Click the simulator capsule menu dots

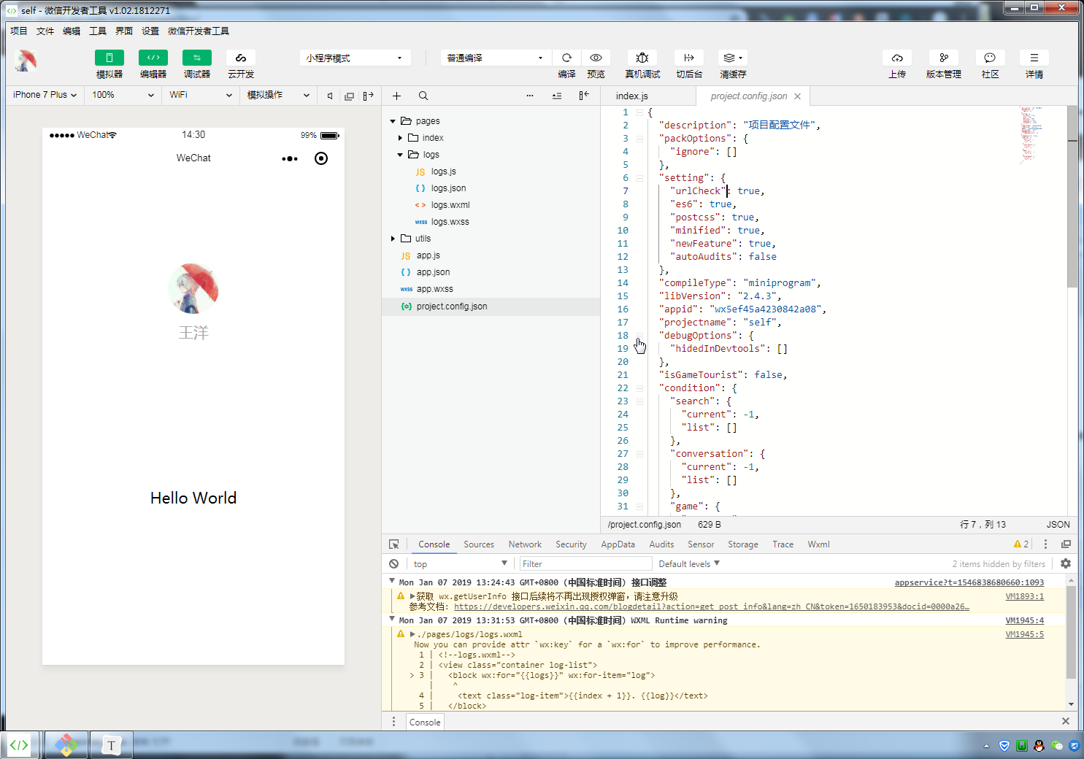click(290, 158)
